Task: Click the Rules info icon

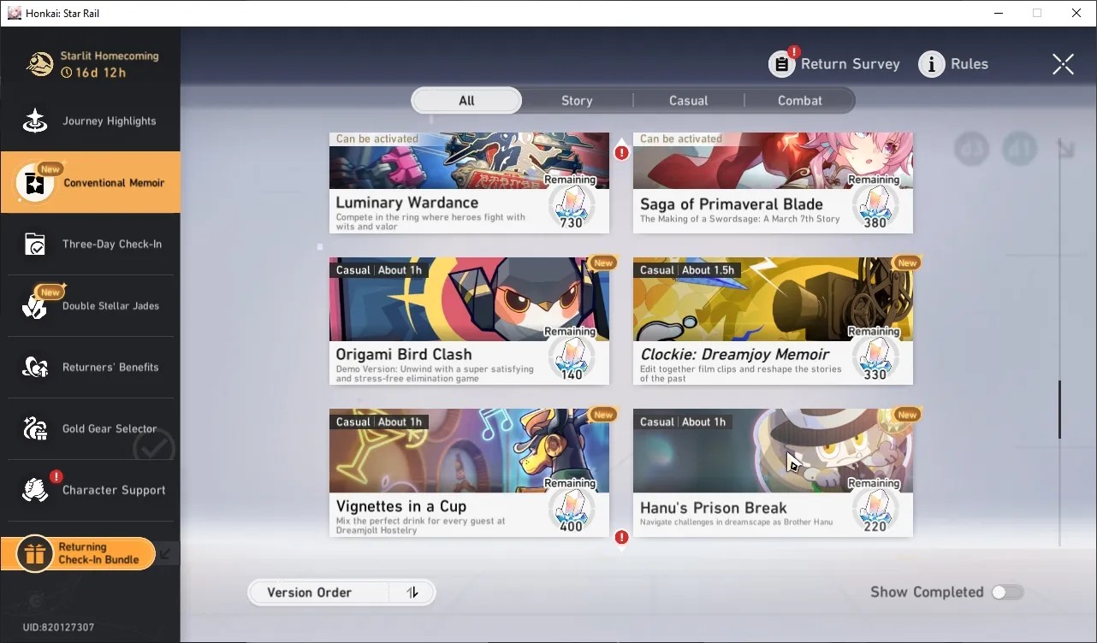Action: tap(932, 64)
